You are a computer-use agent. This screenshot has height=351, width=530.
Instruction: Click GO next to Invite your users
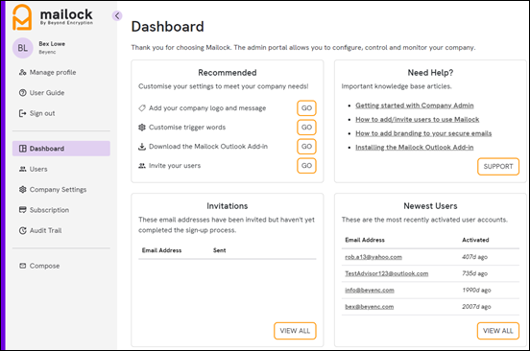tap(306, 166)
